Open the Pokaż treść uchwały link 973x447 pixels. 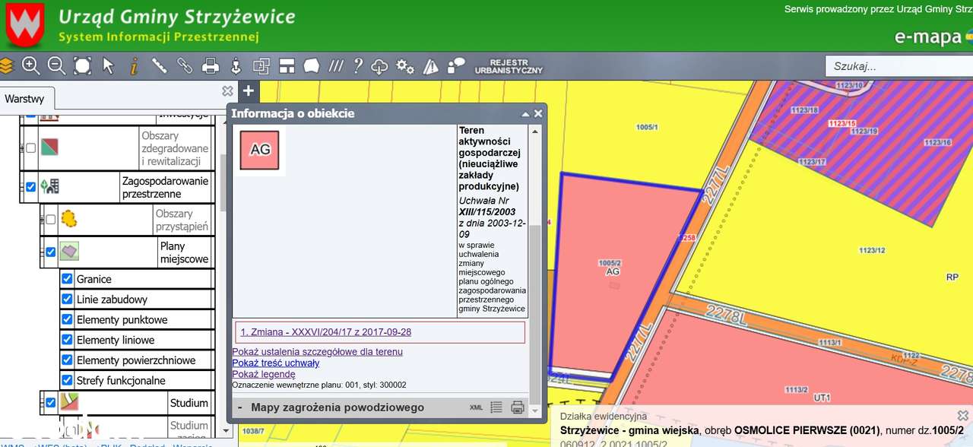[275, 363]
